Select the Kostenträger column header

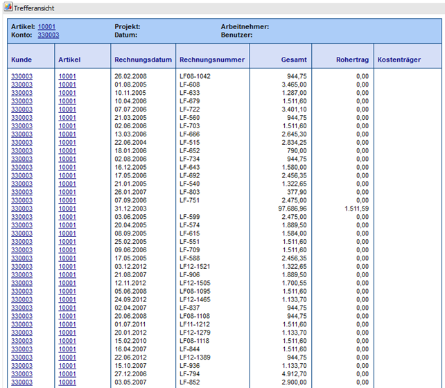coord(399,60)
